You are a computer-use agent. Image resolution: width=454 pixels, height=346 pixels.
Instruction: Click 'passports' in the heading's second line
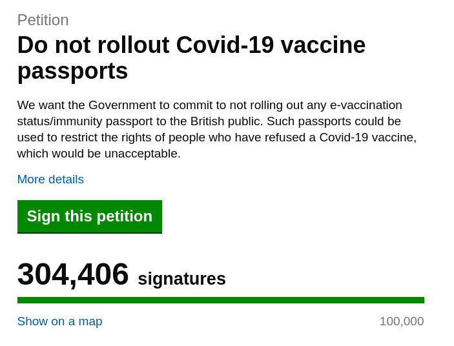(72, 71)
